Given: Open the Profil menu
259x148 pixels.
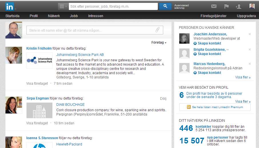Looking at the screenshot, I should point(34,16).
